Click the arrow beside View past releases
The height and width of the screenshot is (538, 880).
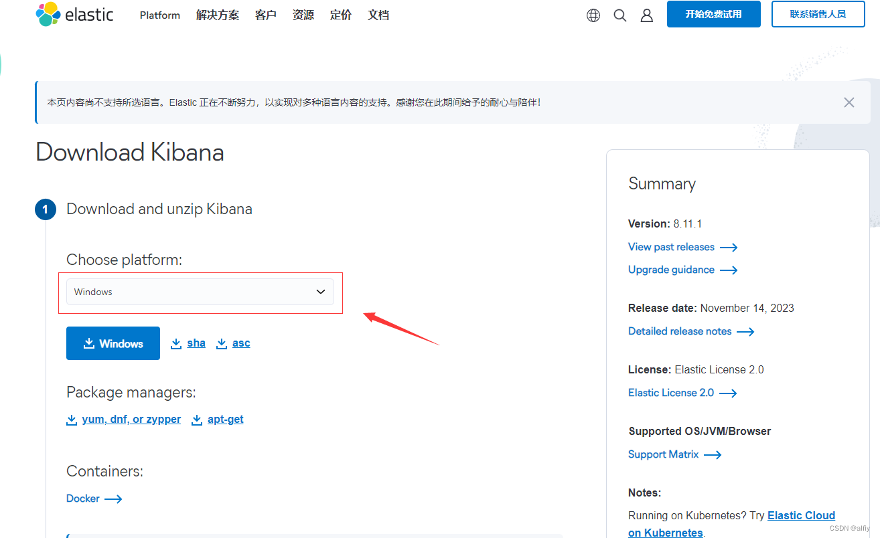tap(729, 248)
